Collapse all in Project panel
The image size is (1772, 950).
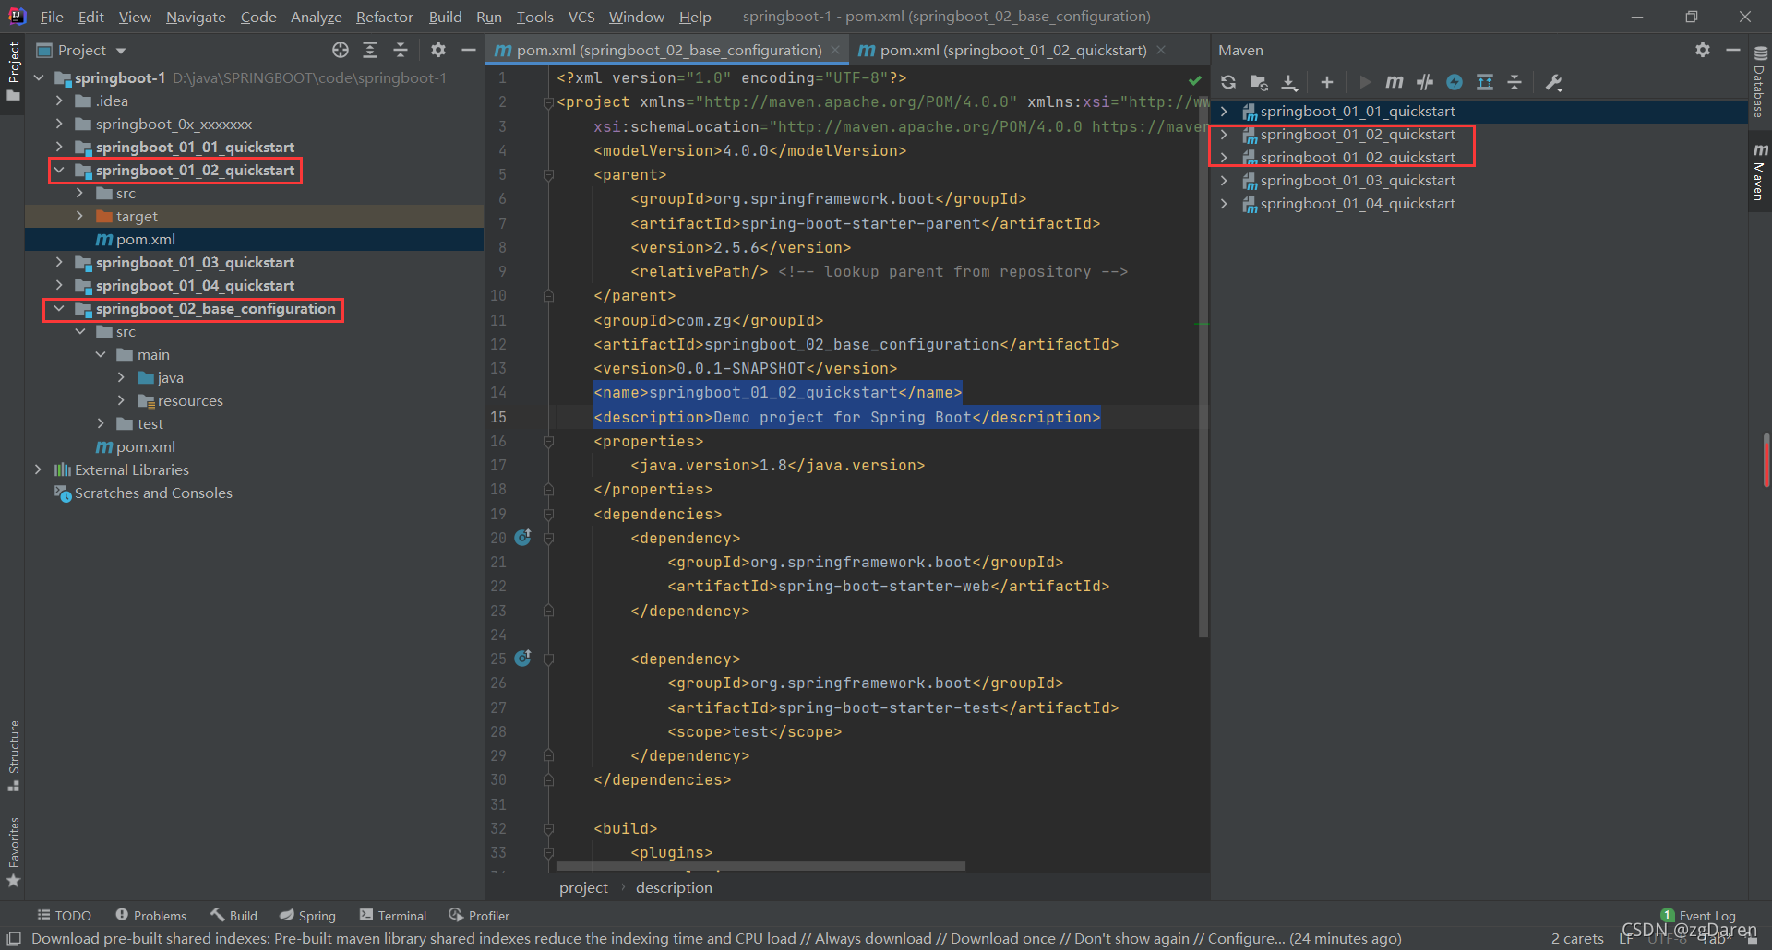tap(401, 50)
